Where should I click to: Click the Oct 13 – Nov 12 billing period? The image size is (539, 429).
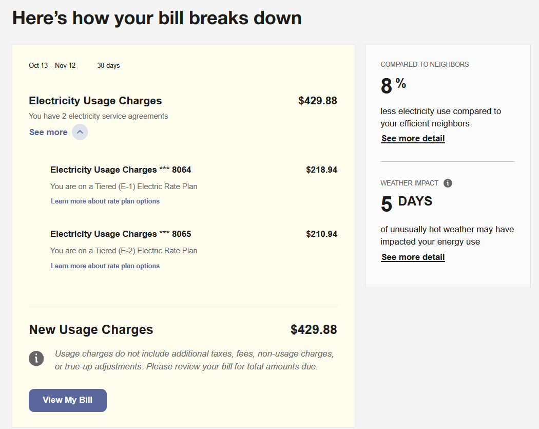point(52,65)
